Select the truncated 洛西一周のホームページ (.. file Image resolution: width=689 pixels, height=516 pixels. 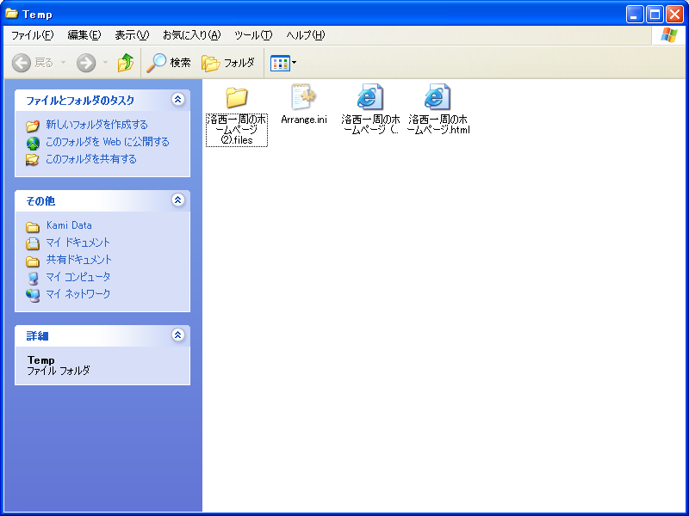click(x=370, y=97)
